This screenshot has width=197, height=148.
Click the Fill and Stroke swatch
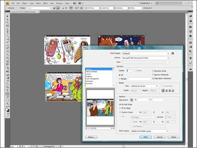7,110
